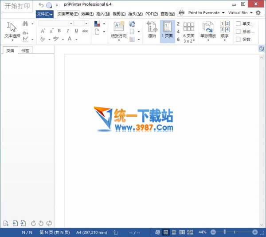This screenshot has width=266, height=237.
Task: Toggle bold text formatting
Action: tap(60, 31)
